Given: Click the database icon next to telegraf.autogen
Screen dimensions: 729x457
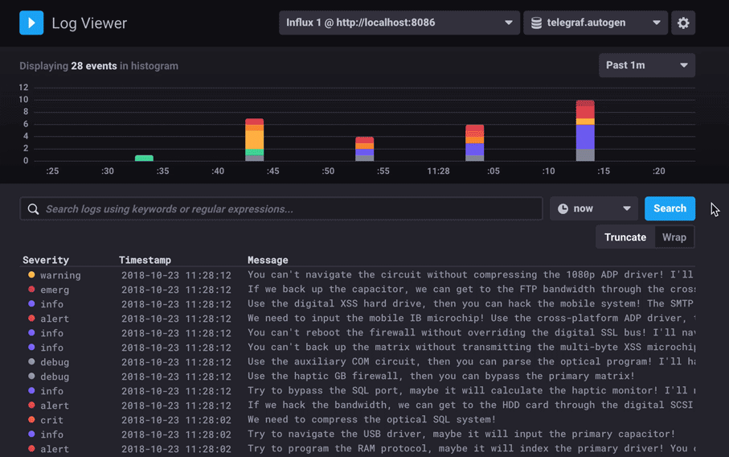Looking at the screenshot, I should tap(536, 23).
